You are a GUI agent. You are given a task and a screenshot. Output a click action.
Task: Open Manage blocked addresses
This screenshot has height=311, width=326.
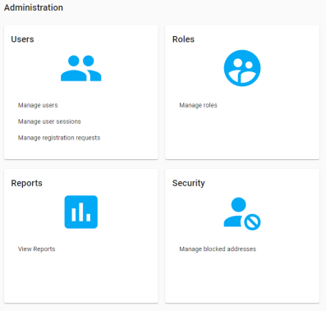point(218,249)
